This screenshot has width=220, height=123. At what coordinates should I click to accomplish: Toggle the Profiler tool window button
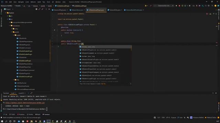click(x=30, y=114)
